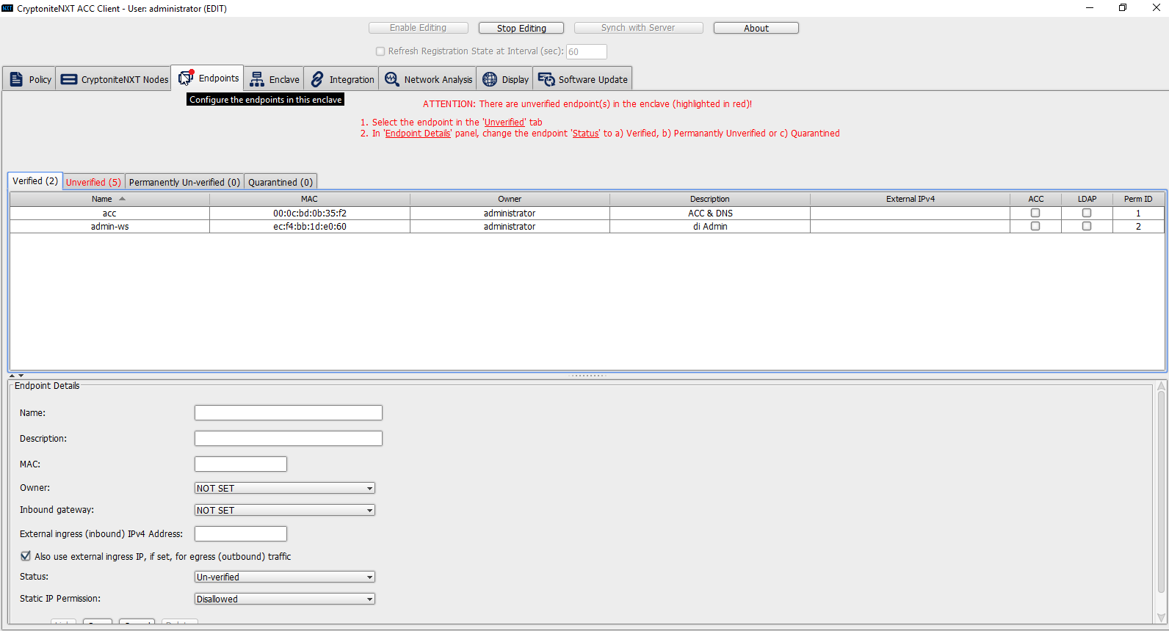Switch to the Unverified (5) tab
Viewport: 1169px width, 631px height.
(93, 182)
